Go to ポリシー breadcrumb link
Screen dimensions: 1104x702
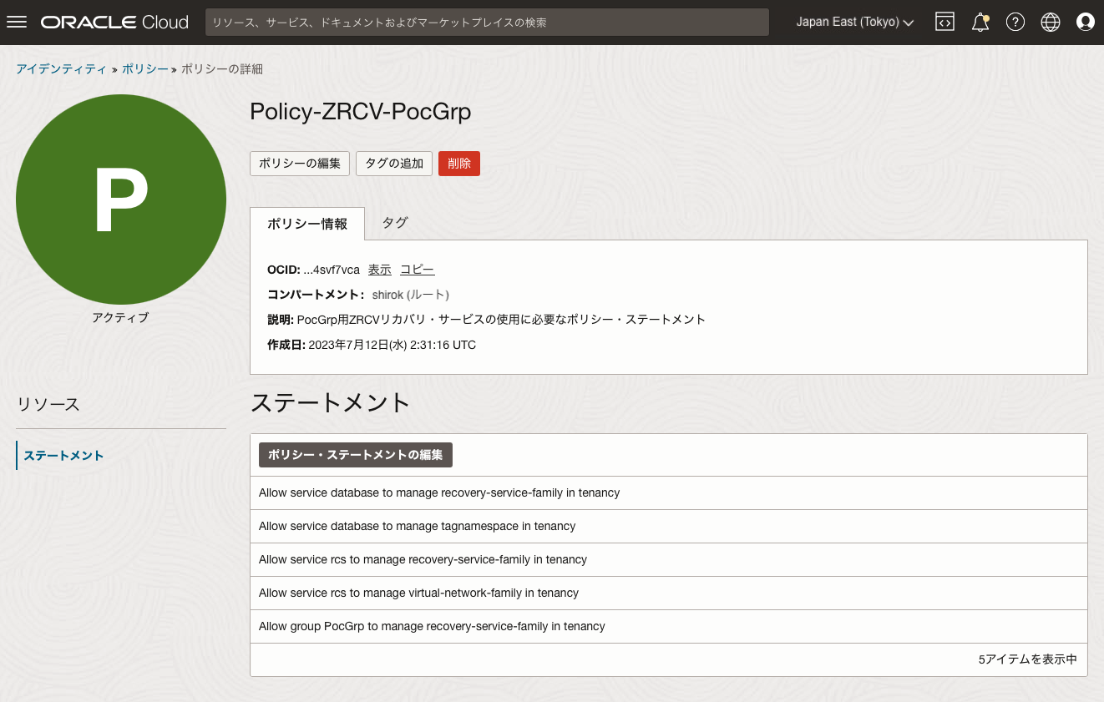(144, 69)
